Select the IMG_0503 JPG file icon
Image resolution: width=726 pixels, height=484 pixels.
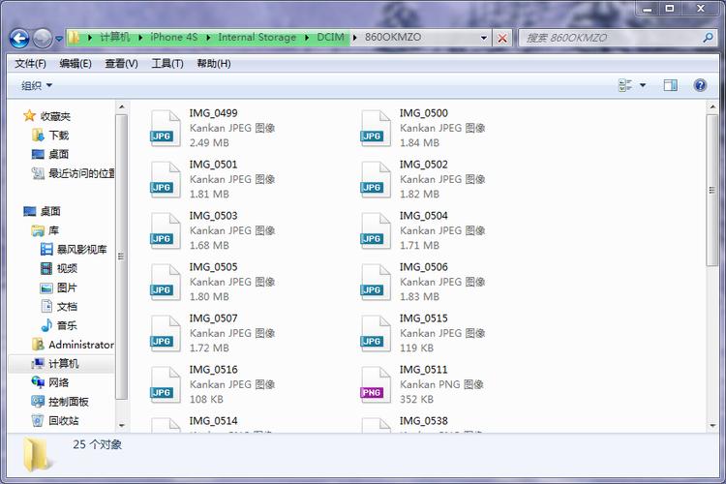165,231
